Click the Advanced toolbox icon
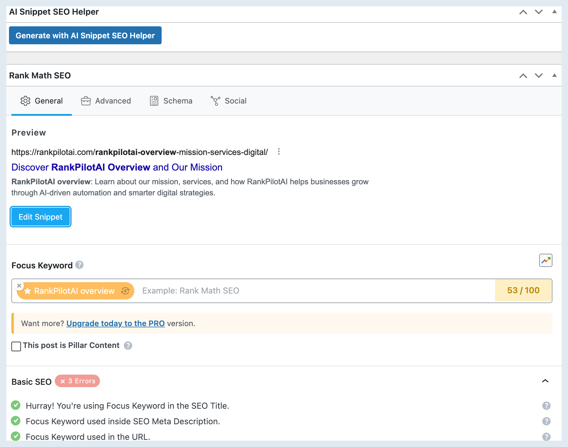 tap(86, 101)
